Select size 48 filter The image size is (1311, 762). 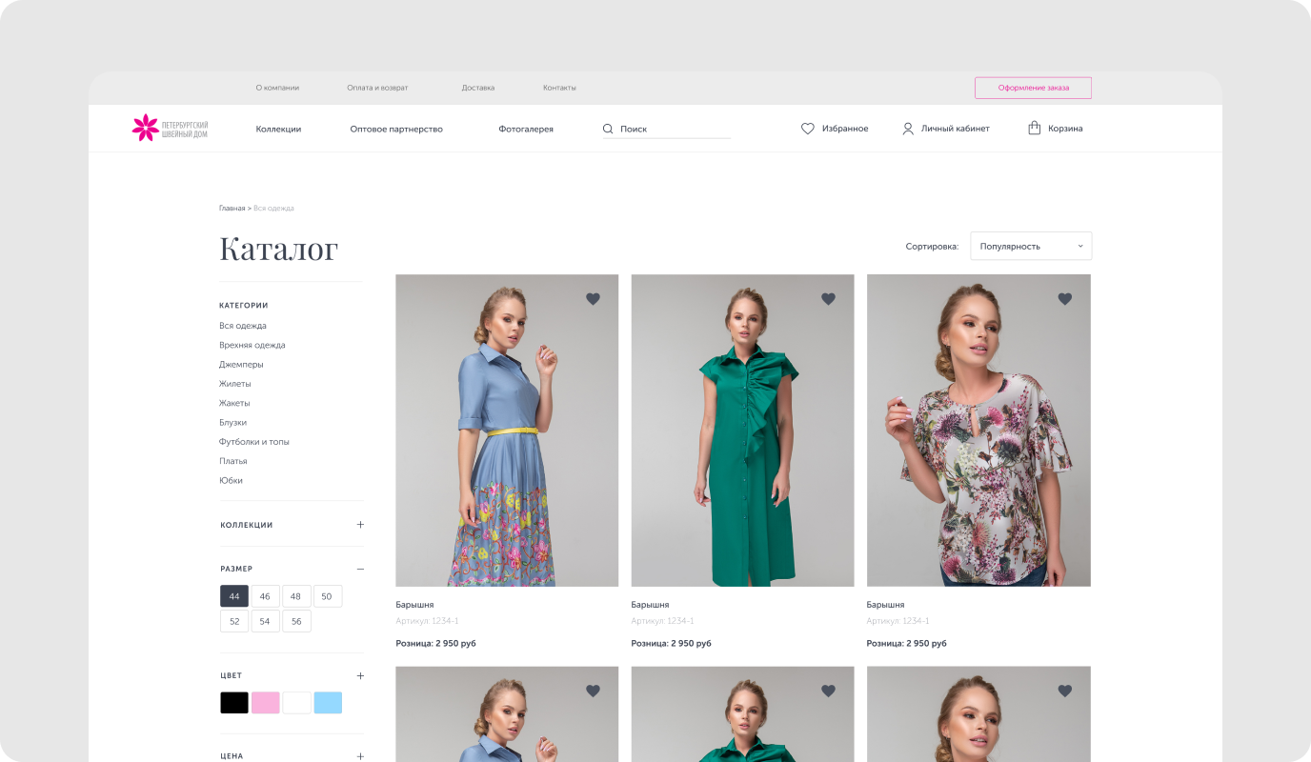pyautogui.click(x=295, y=596)
